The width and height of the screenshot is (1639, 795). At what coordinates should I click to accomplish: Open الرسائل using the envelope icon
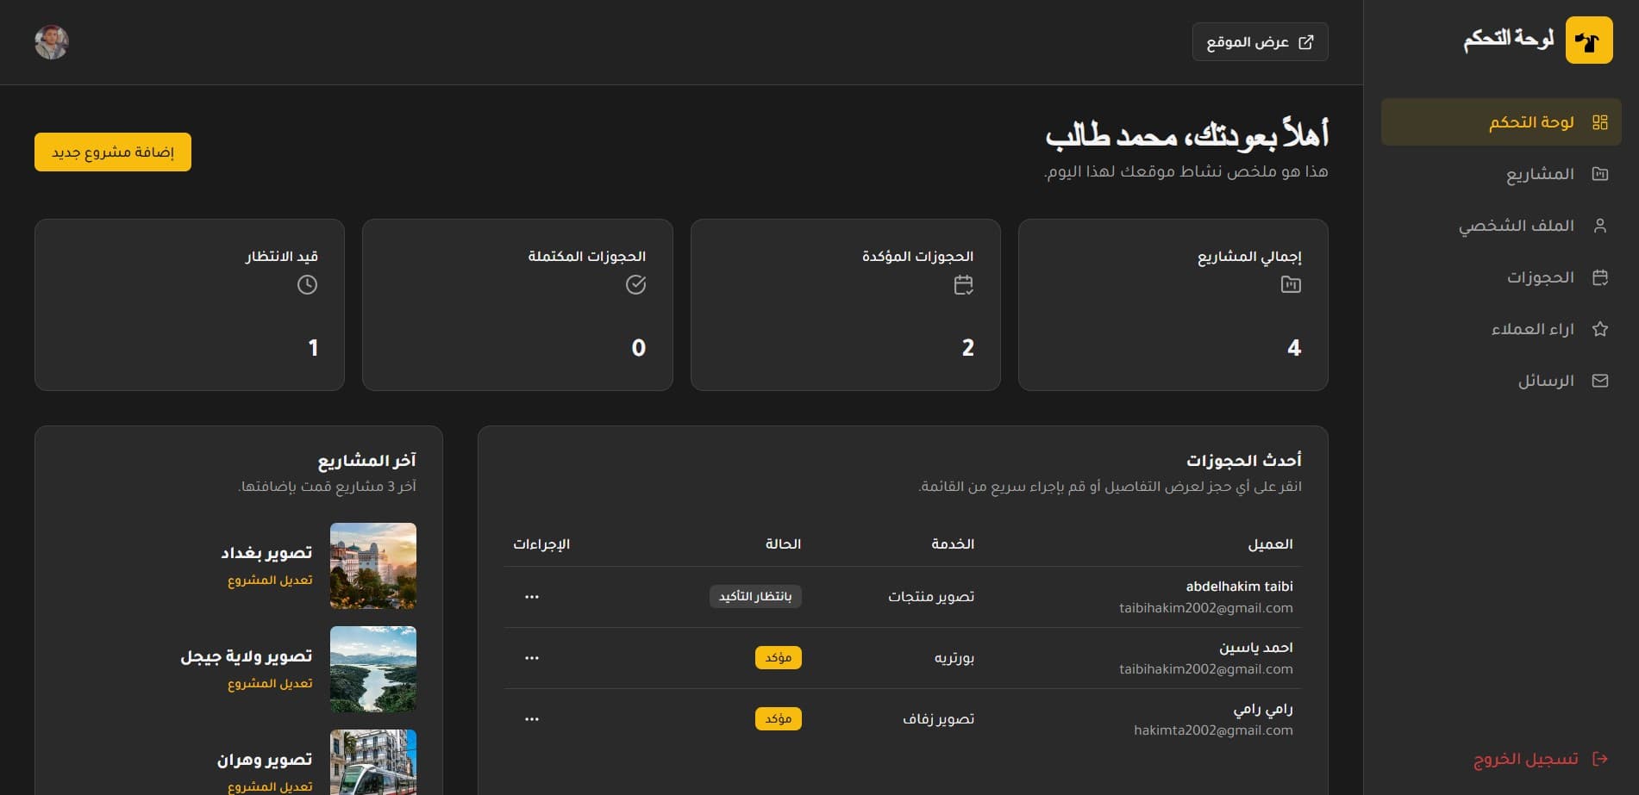pyautogui.click(x=1601, y=380)
